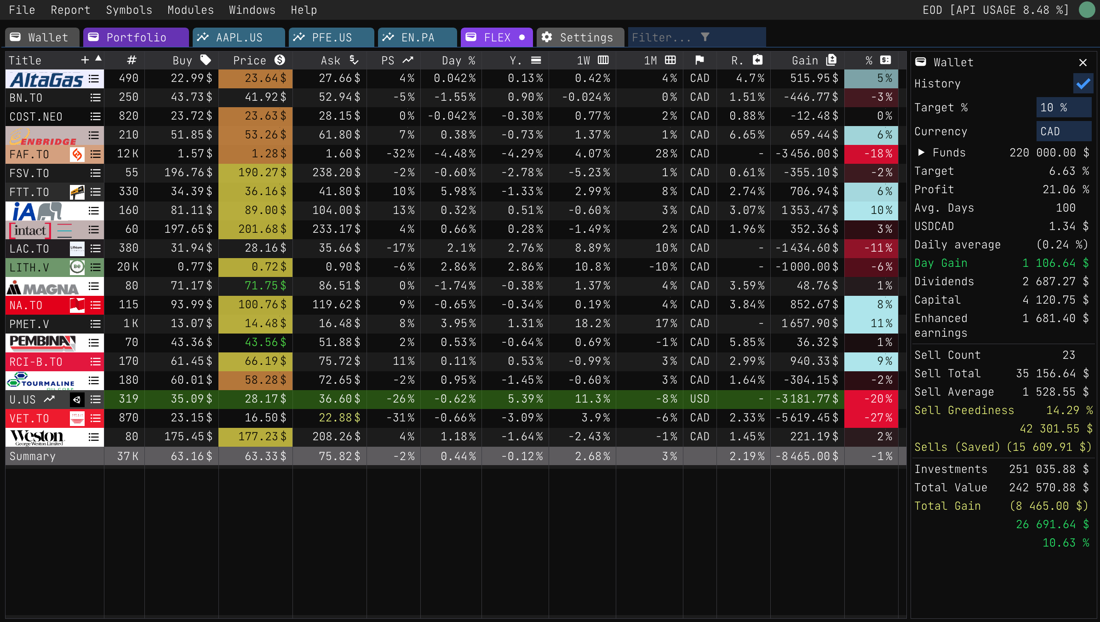This screenshot has width=1100, height=622.
Task: Open the LITH.V row menu icon
Action: coord(95,267)
